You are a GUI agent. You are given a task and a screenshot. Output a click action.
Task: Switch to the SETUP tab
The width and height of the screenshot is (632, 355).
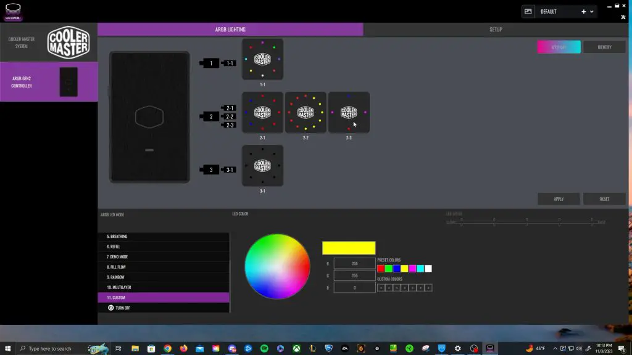(x=496, y=28)
